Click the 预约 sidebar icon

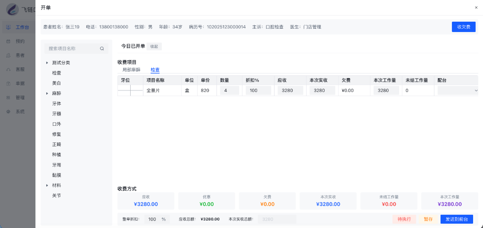click(8, 41)
